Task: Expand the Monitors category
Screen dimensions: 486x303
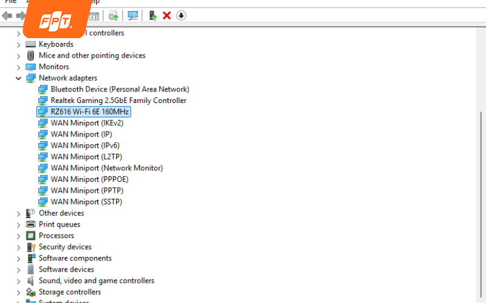Action: pyautogui.click(x=18, y=67)
